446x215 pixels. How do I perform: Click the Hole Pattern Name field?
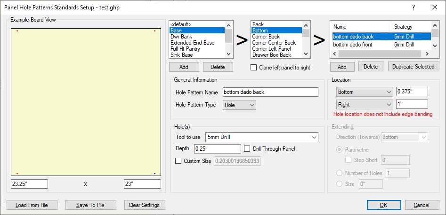pos(270,92)
